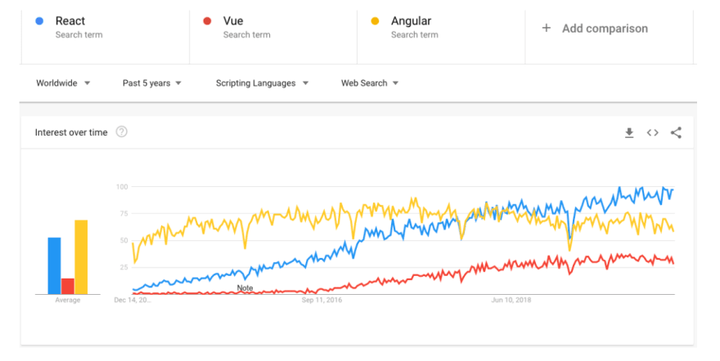Click the blue React average bar
This screenshot has width=720, height=361.
54,265
